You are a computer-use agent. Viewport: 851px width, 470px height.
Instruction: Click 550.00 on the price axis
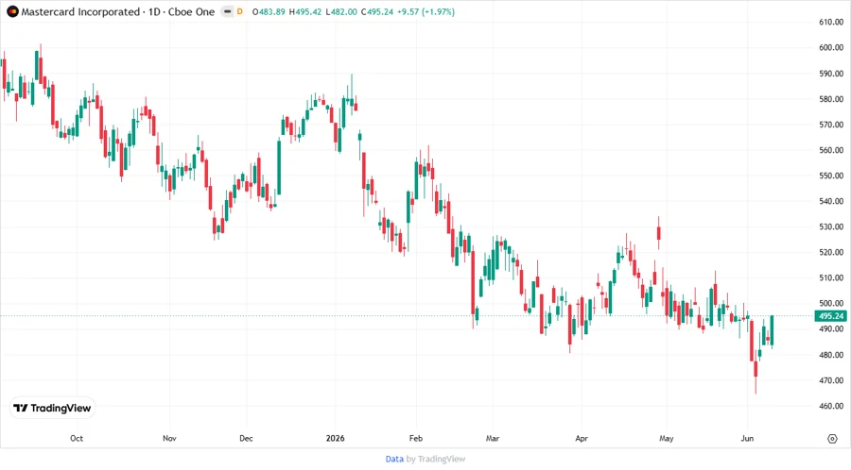point(831,176)
